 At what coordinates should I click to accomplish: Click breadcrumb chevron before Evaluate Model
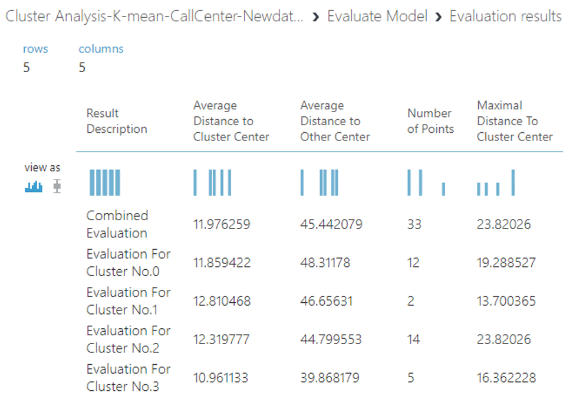coord(315,17)
